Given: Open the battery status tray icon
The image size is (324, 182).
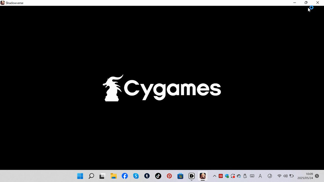Looking at the screenshot, I should (292, 176).
